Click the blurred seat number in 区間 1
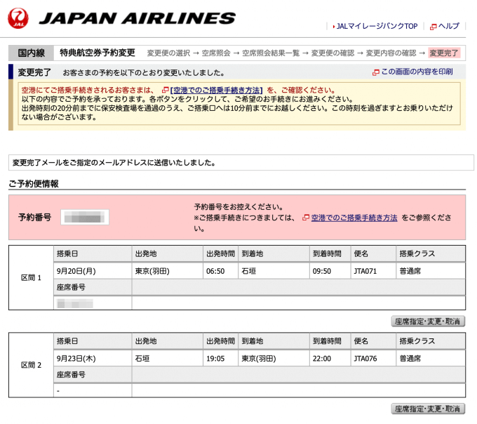 (75, 303)
